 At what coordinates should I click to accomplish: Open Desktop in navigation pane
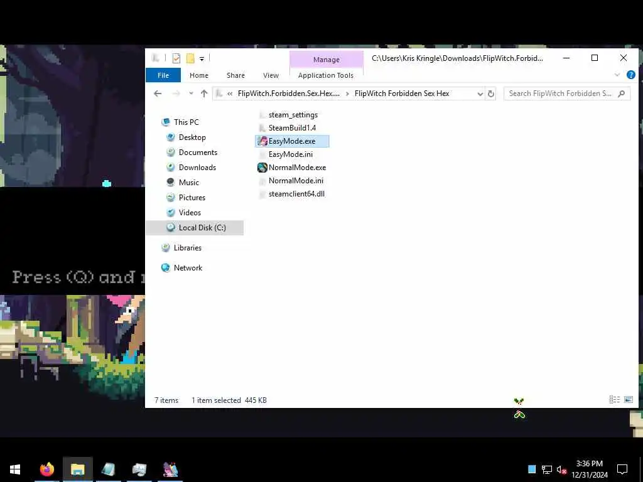[192, 137]
